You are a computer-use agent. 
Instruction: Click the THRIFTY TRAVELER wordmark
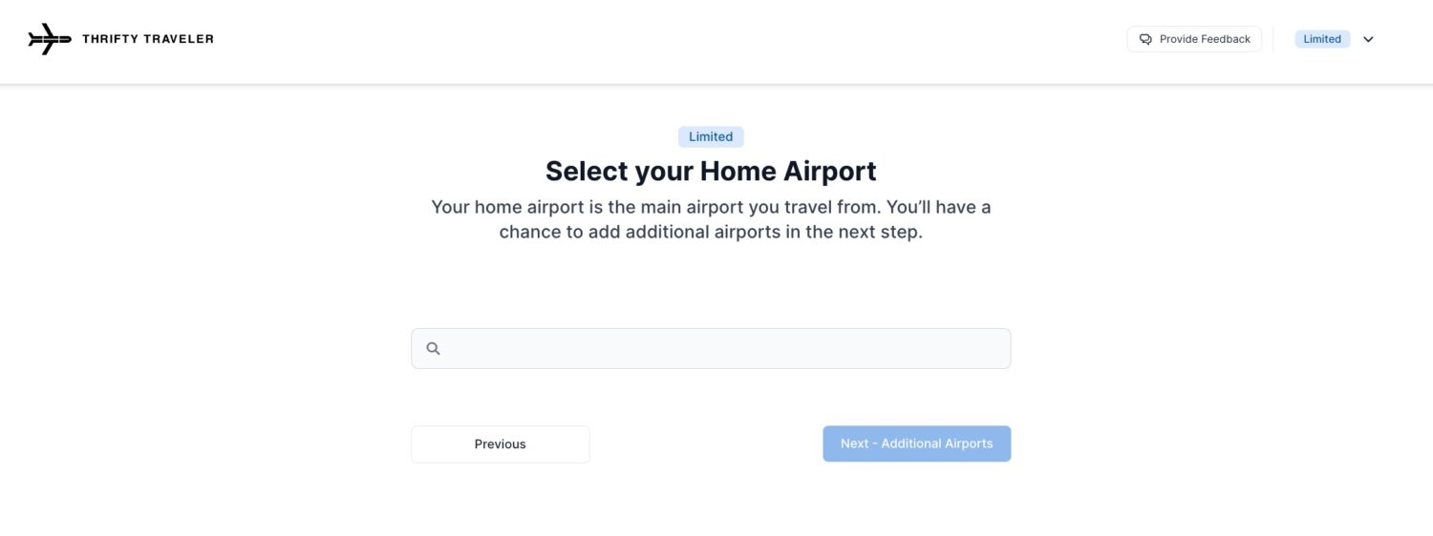[x=148, y=39]
